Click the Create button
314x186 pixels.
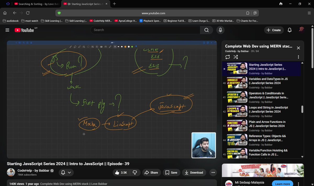point(273,30)
